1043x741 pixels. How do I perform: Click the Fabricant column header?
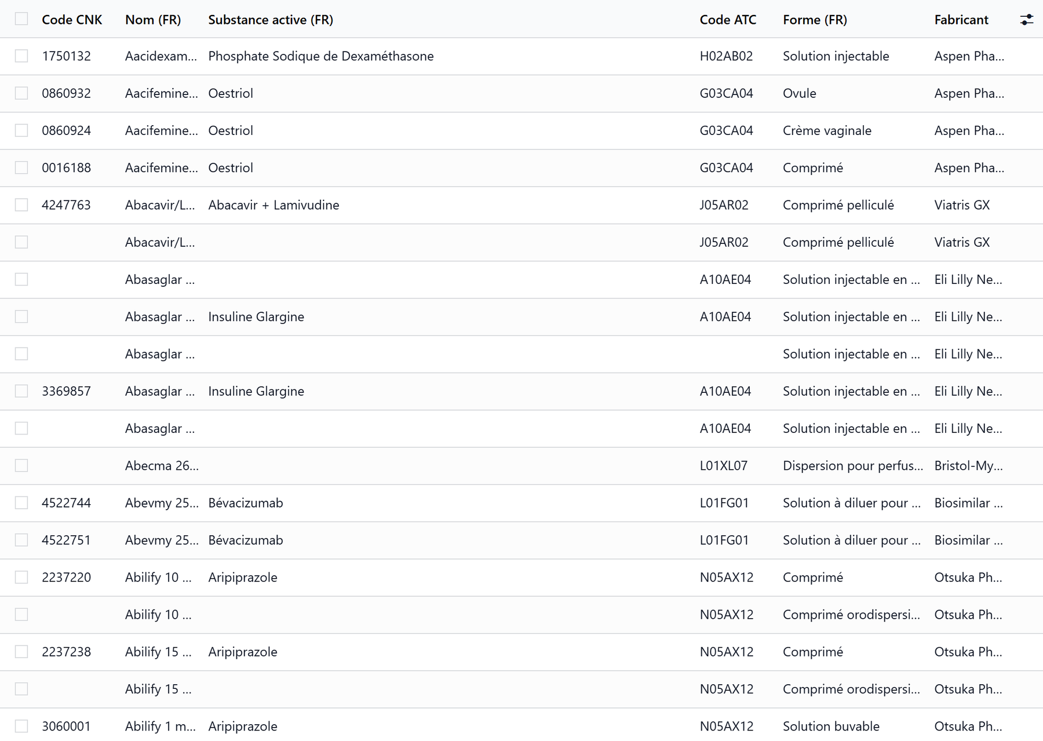961,20
